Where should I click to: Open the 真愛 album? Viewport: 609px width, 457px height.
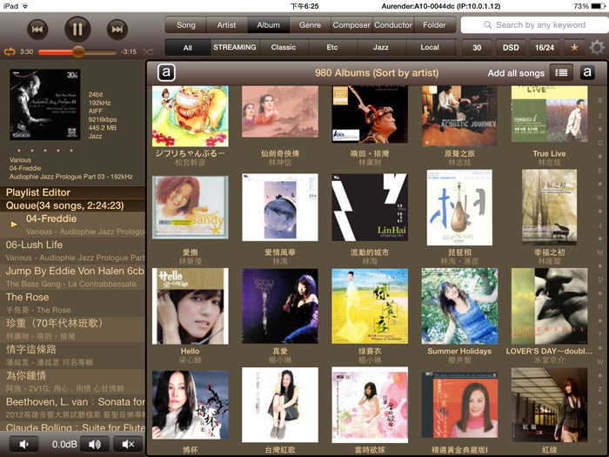click(x=280, y=306)
